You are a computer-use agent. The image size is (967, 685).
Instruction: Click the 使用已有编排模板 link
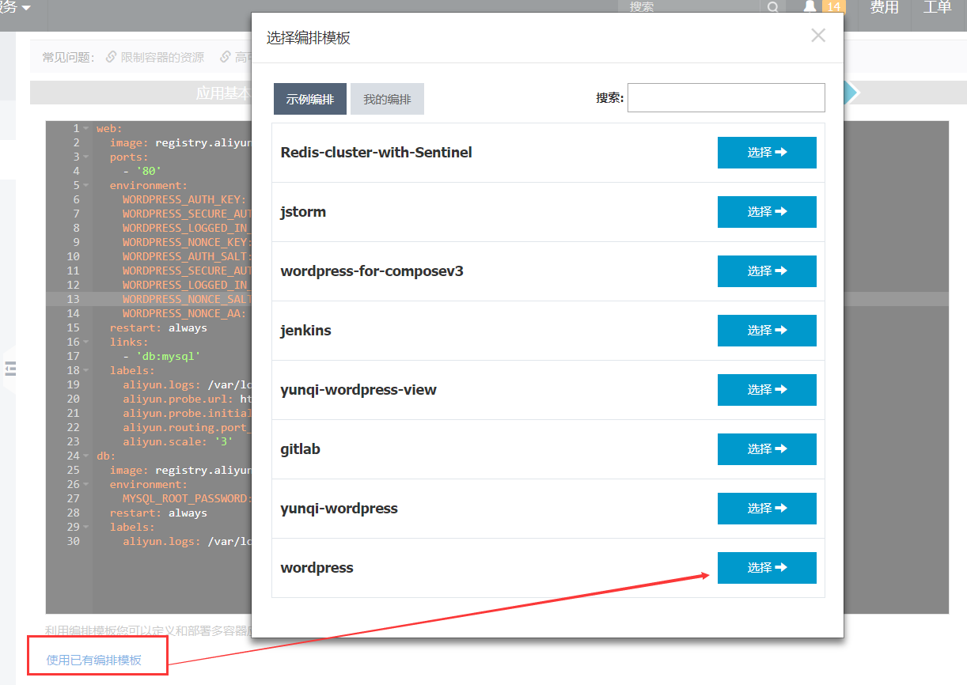coord(94,660)
